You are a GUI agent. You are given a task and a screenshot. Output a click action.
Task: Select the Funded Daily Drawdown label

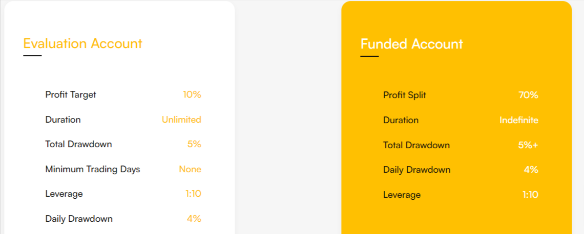pos(417,170)
